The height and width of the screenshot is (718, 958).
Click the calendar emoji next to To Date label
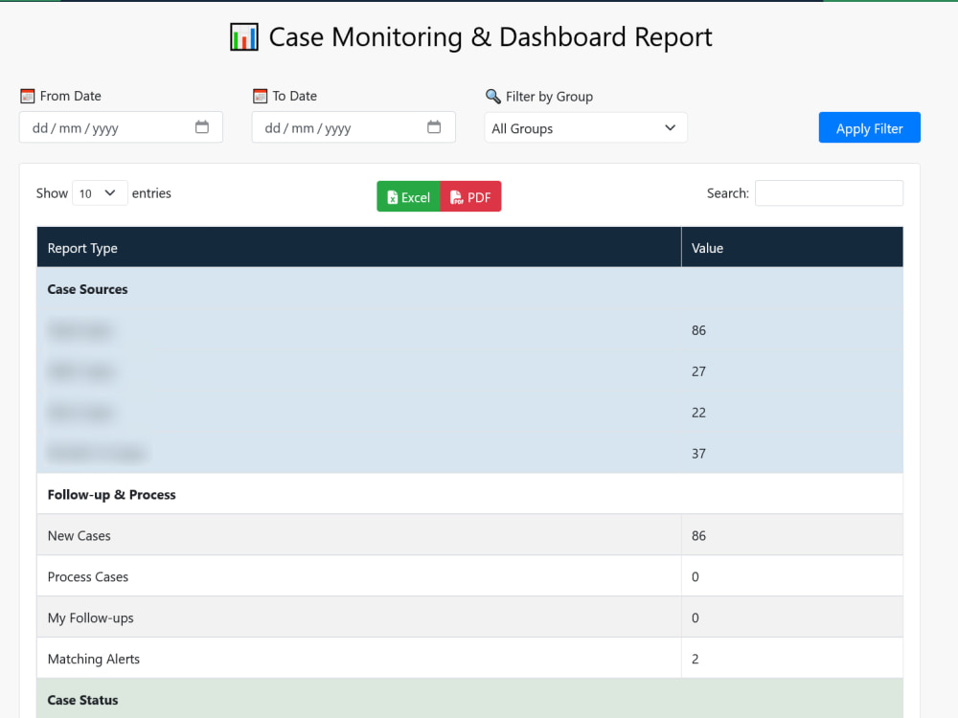coord(261,96)
